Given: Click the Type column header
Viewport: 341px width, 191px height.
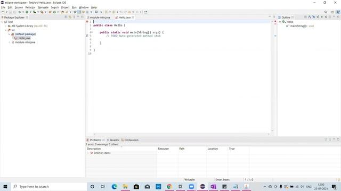Looking at the screenshot, I should (232, 149).
